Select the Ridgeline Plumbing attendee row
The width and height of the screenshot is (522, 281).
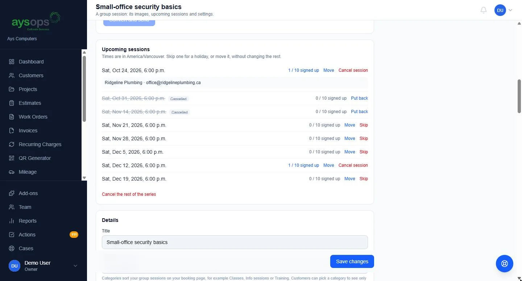(235, 83)
